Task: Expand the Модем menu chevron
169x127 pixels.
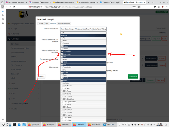Action: [x=38, y=88]
